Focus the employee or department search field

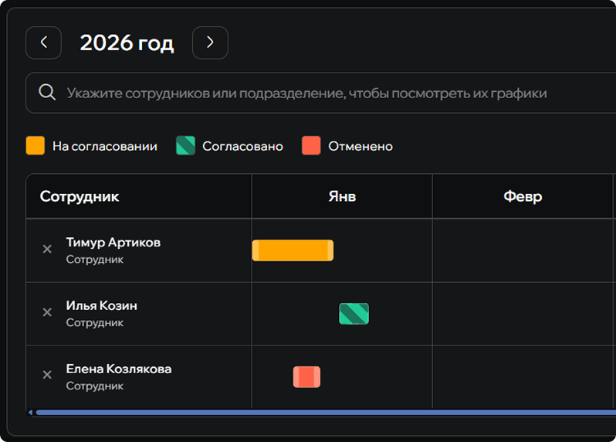pos(309,93)
